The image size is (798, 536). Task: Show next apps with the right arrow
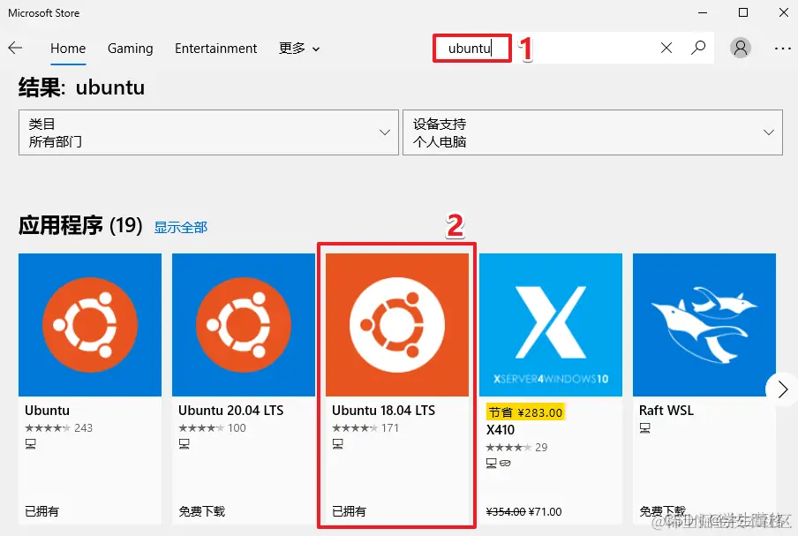click(x=782, y=389)
